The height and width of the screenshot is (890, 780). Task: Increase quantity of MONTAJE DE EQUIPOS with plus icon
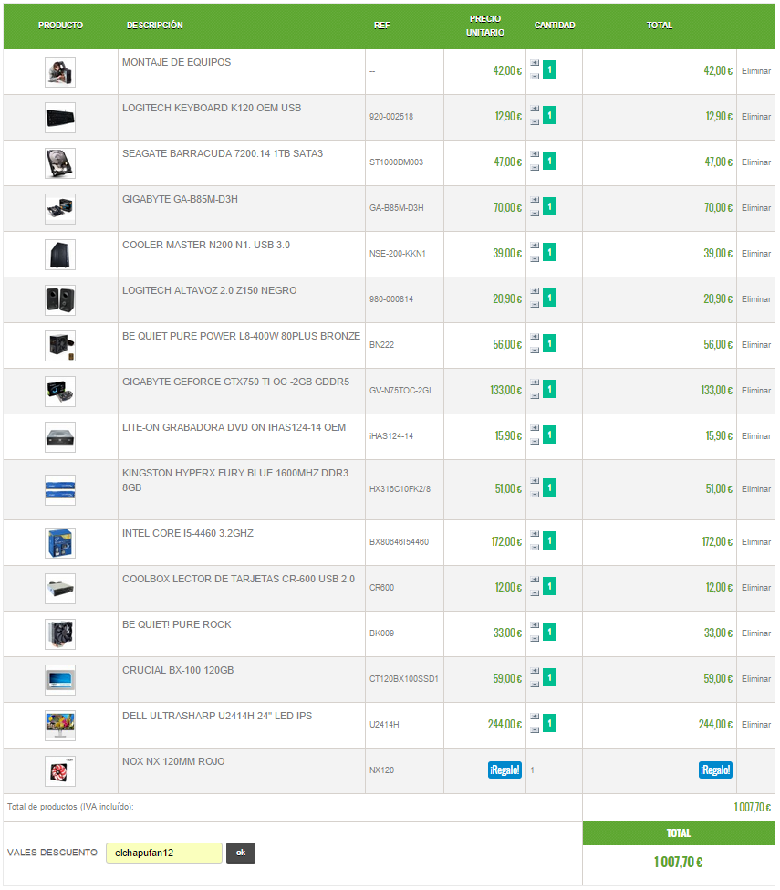pyautogui.click(x=535, y=63)
